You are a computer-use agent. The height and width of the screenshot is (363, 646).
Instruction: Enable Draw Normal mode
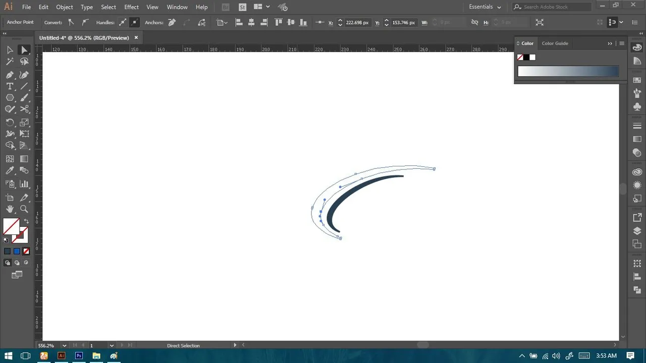8,263
